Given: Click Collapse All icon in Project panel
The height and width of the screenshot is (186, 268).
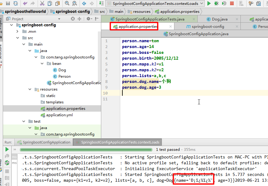Looking at the screenshot, I should coord(80,19).
